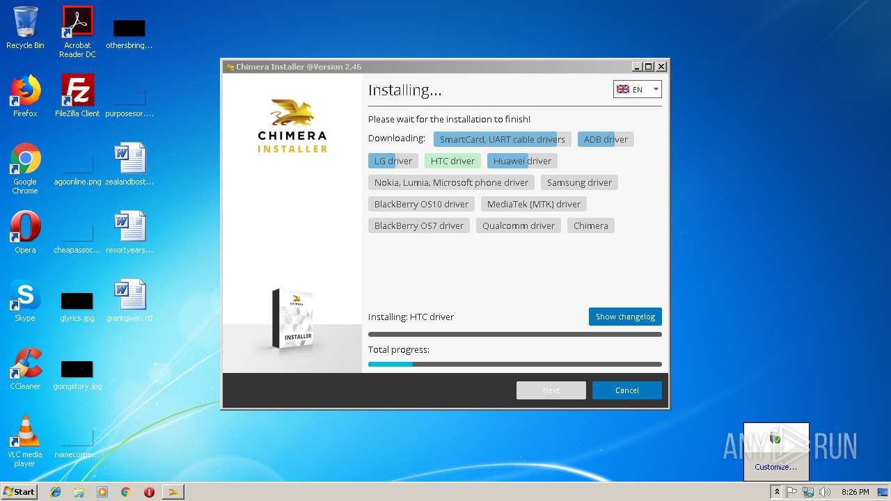
Task: Cancel the installation
Action: 626,390
